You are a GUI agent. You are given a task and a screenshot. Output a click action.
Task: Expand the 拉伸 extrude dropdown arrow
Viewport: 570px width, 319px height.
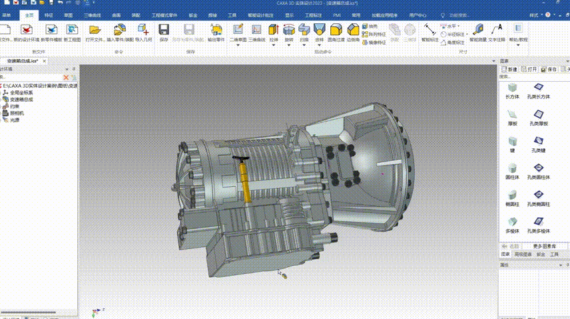click(x=273, y=44)
